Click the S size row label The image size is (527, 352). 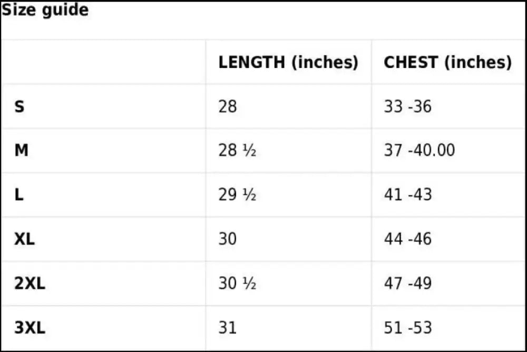tap(19, 107)
